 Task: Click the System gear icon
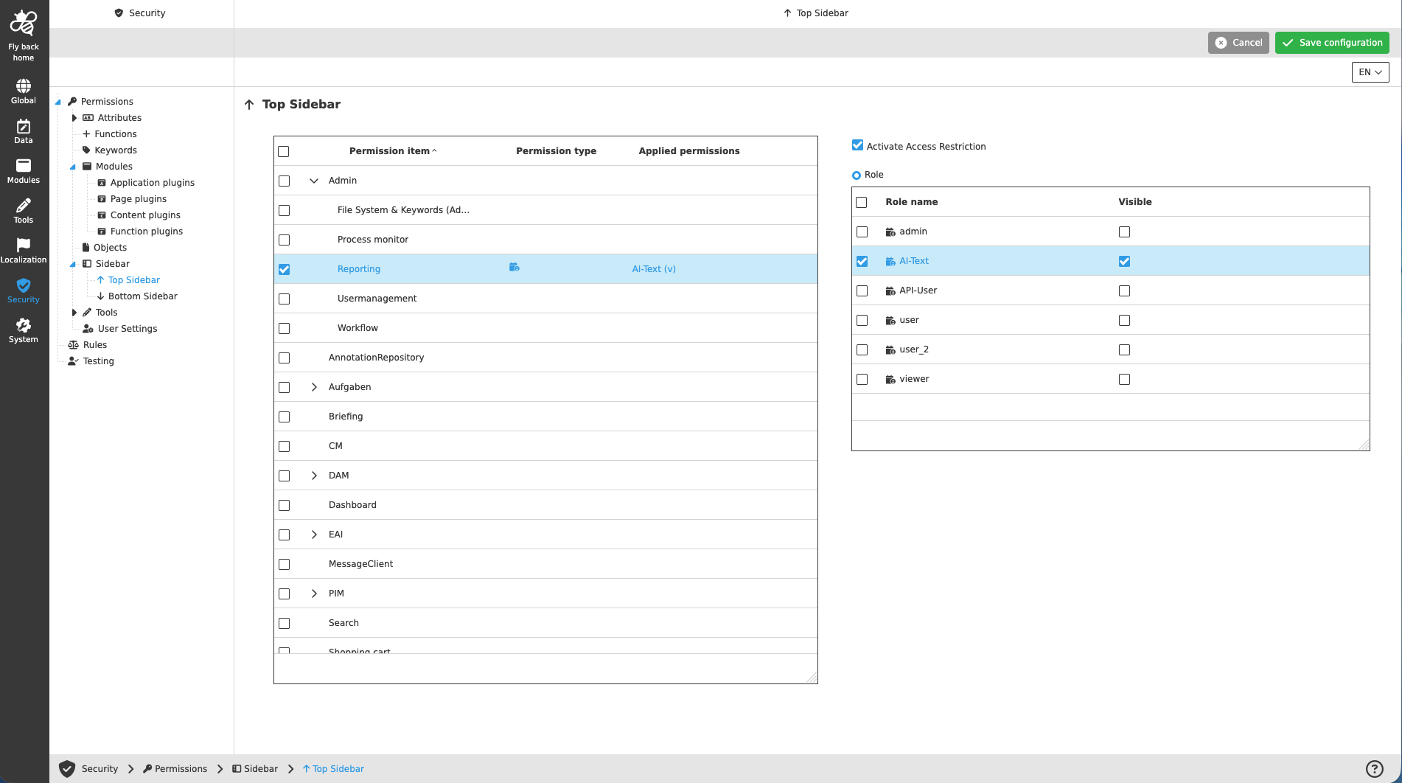tap(24, 328)
